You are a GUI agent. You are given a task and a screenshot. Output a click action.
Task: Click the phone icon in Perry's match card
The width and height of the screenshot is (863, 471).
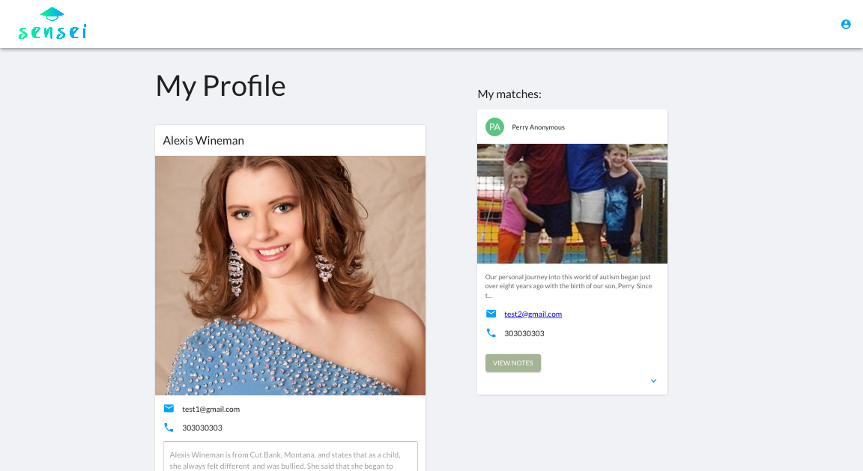pyautogui.click(x=491, y=333)
